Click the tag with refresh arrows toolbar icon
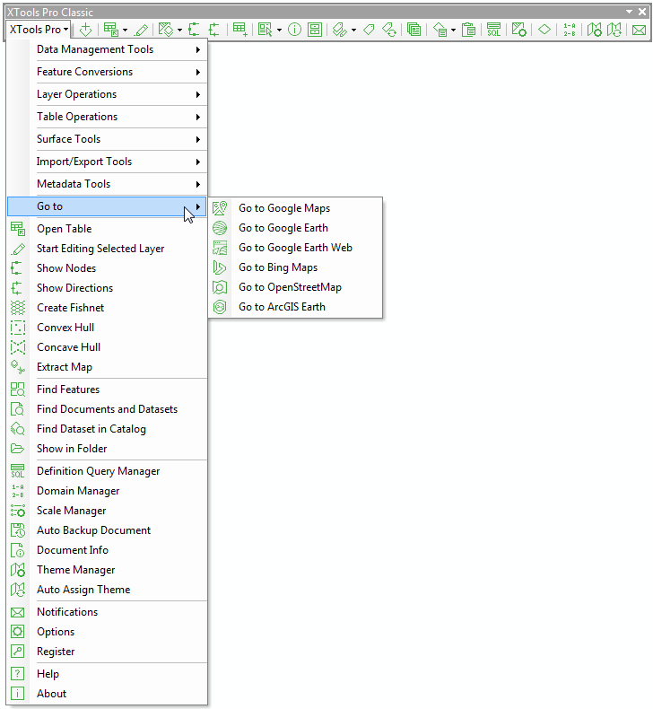The image size is (653, 709). tap(389, 30)
